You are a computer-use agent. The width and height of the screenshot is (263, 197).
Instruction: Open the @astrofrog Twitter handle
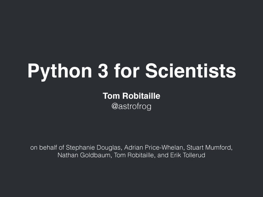point(131,106)
